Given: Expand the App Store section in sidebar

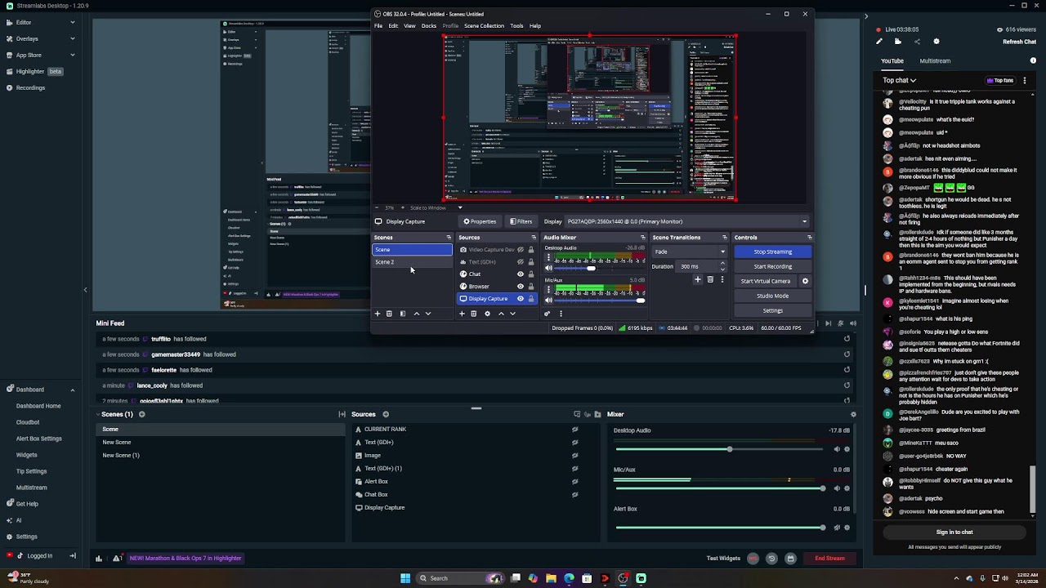Looking at the screenshot, I should point(73,55).
